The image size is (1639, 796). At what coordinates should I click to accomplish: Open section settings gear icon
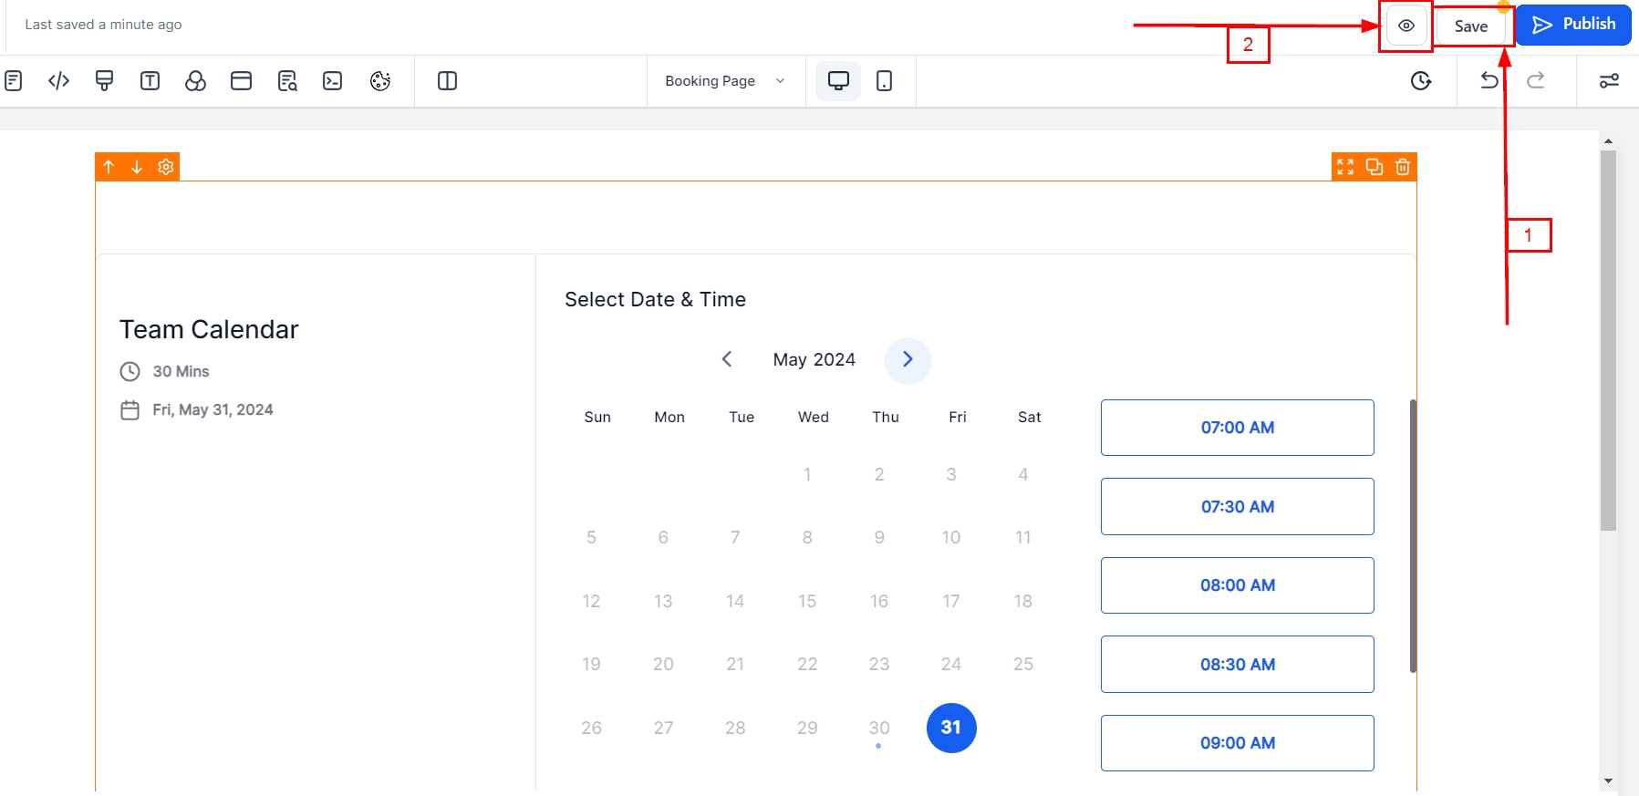click(x=165, y=167)
